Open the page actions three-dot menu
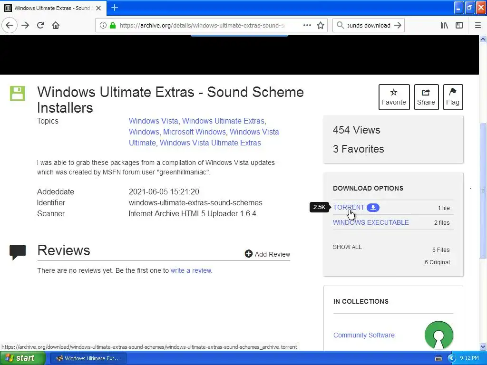The image size is (487, 365). [x=307, y=26]
